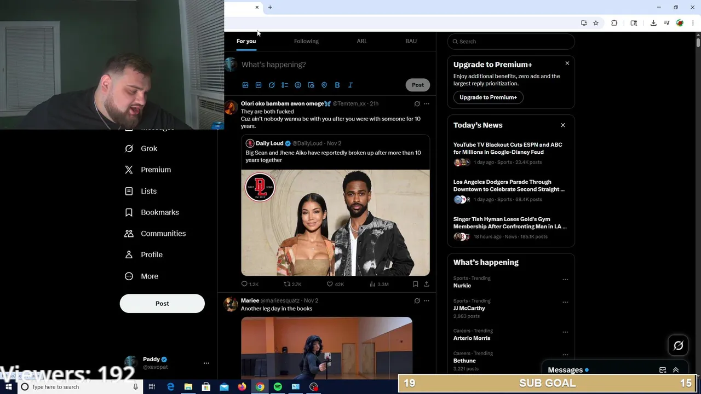The image size is (701, 394).
Task: Open a new browser tab
Action: click(270, 7)
